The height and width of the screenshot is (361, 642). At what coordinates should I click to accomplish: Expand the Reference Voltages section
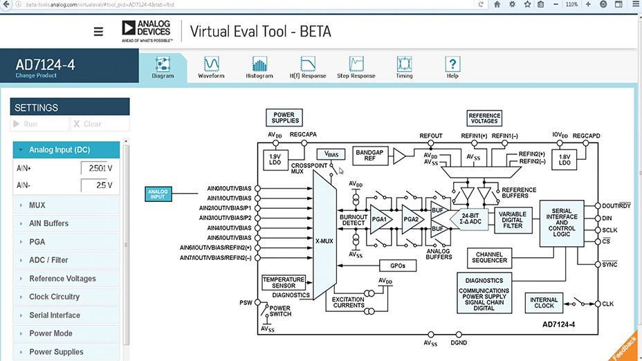point(66,278)
